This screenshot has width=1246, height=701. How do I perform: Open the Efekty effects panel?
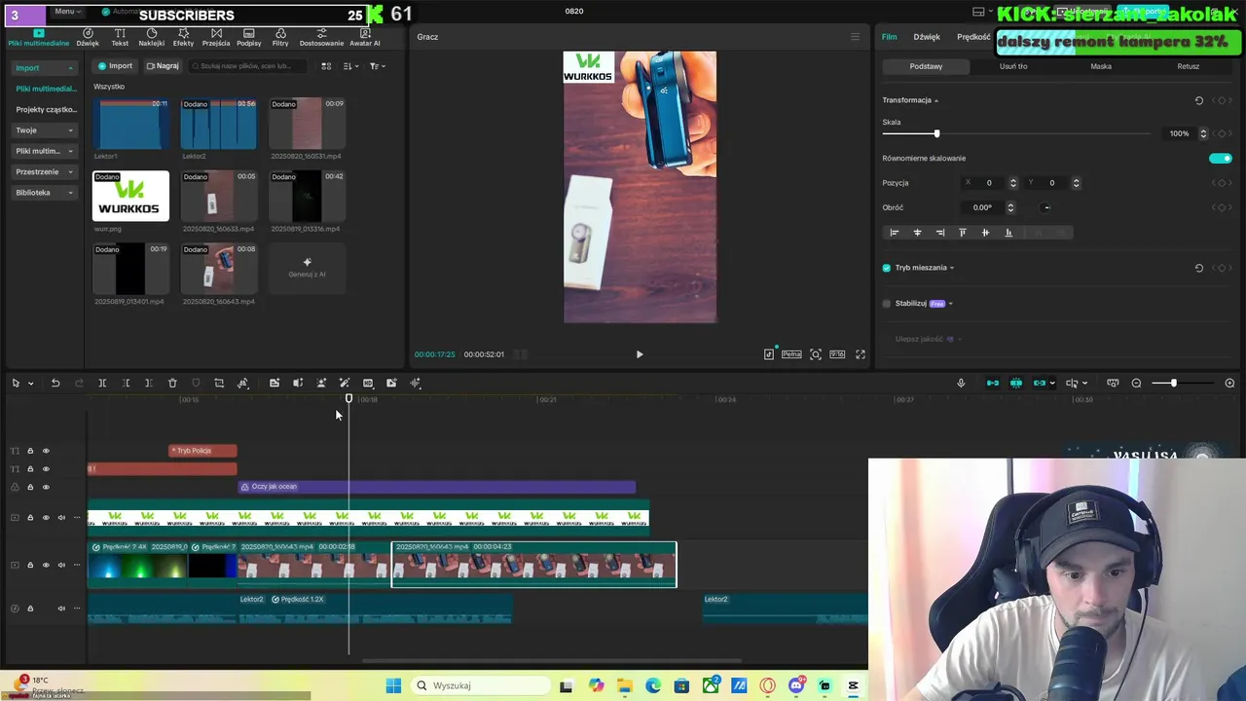click(x=183, y=37)
